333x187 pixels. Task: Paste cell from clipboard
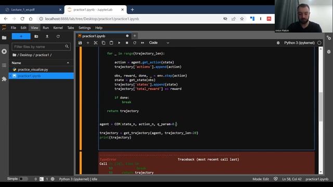click(x=111, y=43)
